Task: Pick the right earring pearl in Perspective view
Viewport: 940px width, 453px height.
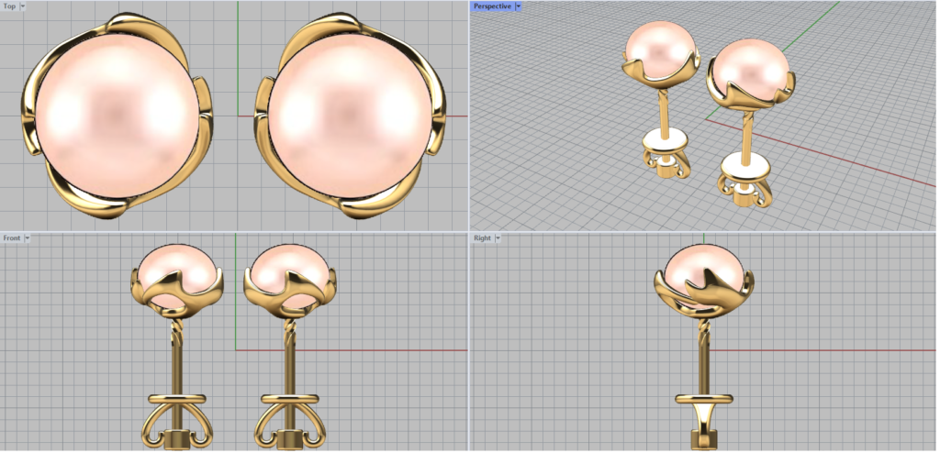Action: (x=750, y=69)
